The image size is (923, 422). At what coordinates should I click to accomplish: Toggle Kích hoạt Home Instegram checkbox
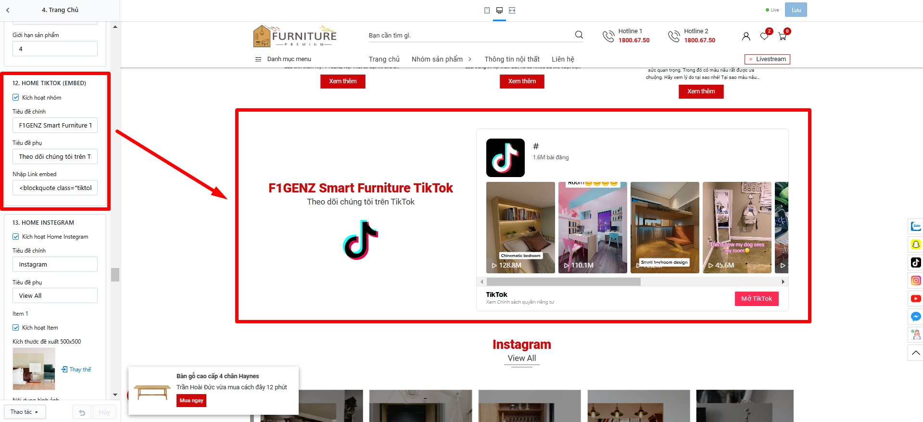16,236
